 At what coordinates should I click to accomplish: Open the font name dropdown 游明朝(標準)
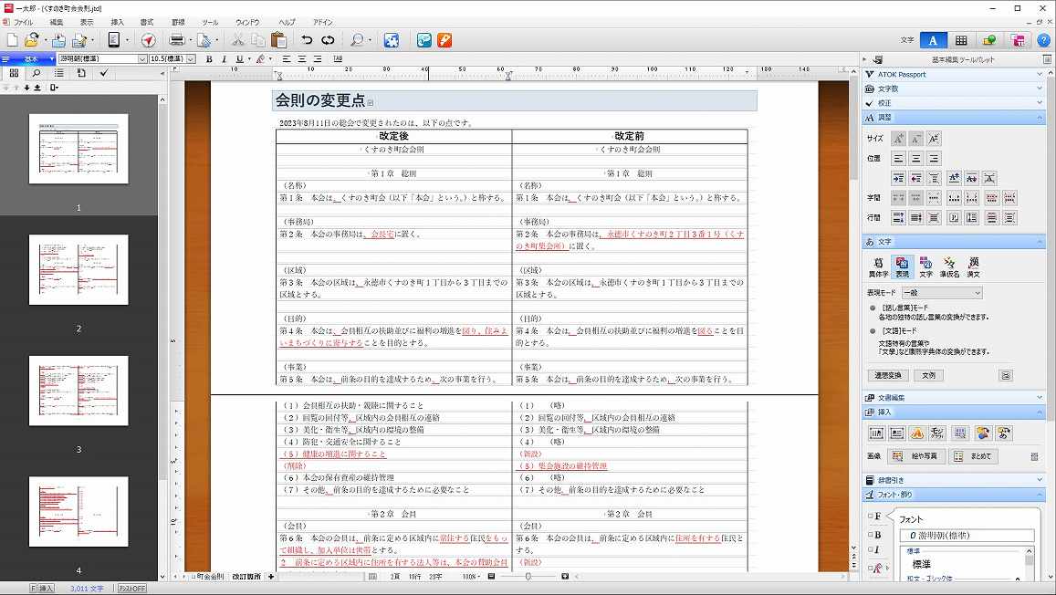102,59
